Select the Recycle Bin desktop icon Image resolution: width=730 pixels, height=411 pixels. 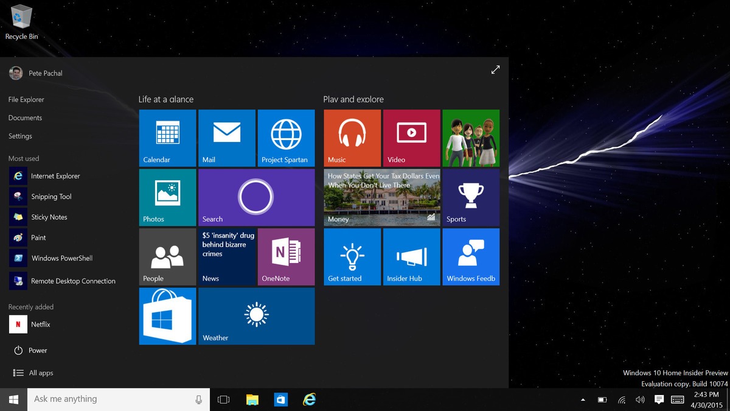point(21,22)
